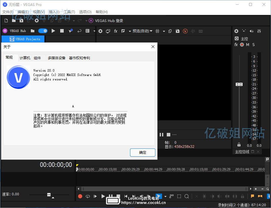The image size is (271, 208).
Task: Switch to the 著作权和专利 tab
Action: 79,58
